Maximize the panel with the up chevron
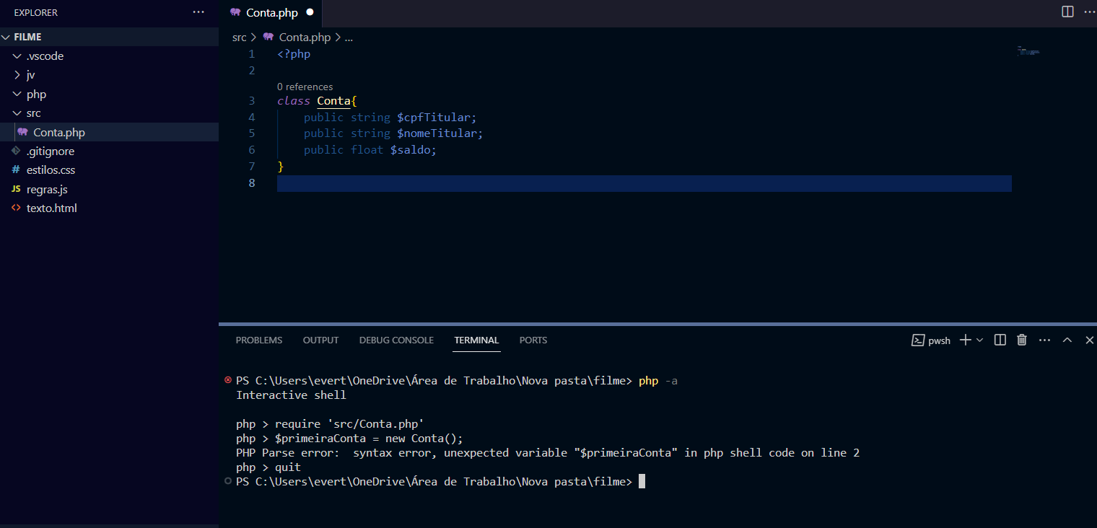The image size is (1097, 528). (x=1067, y=340)
